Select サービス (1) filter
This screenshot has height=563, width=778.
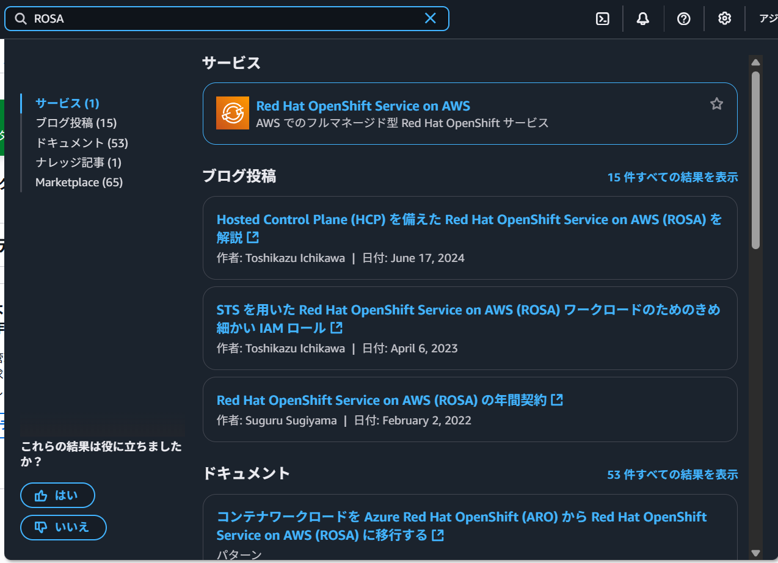67,103
